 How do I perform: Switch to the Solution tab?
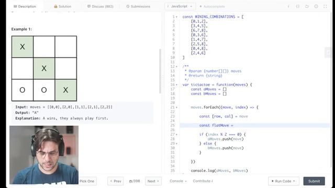pyautogui.click(x=63, y=6)
